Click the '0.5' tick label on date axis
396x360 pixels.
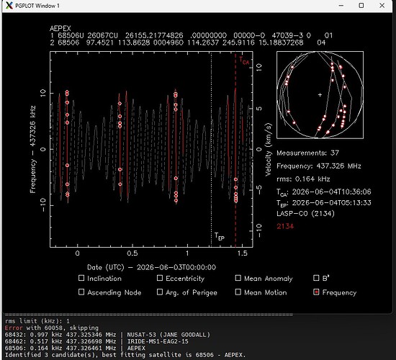click(x=132, y=253)
